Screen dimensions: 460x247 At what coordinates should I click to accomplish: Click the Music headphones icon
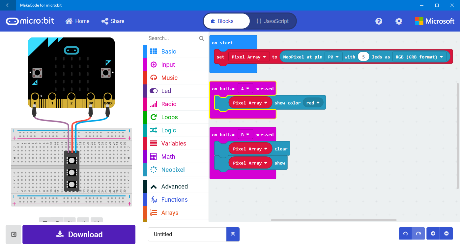coord(154,78)
